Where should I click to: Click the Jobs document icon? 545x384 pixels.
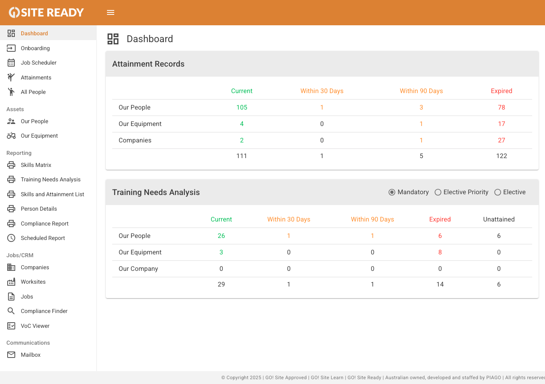[x=11, y=297]
